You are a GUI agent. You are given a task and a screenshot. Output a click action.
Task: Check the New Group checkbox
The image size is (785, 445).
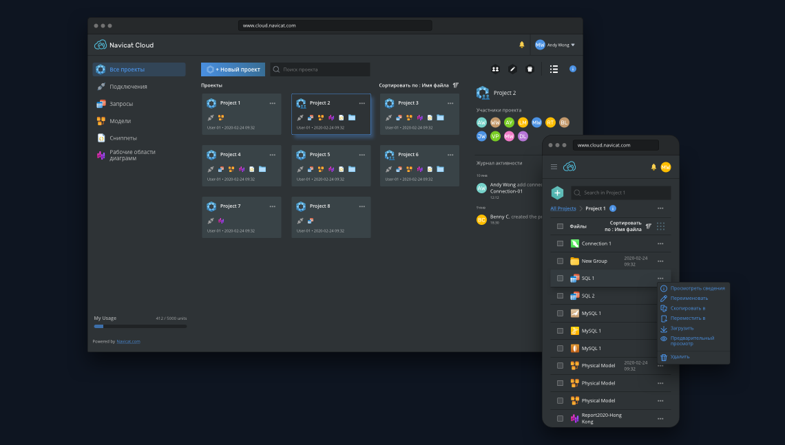(x=560, y=261)
